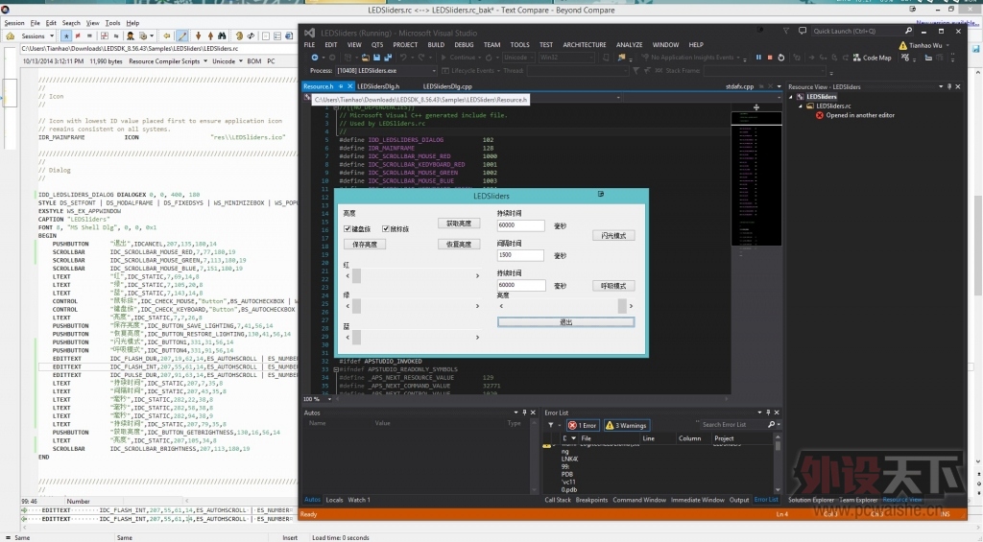
Task: Click the highlighted Edit pencil icon in Beyond Compare
Action: pyautogui.click(x=181, y=35)
